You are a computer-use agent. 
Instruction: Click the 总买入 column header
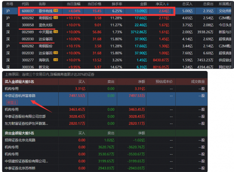(187, 4)
